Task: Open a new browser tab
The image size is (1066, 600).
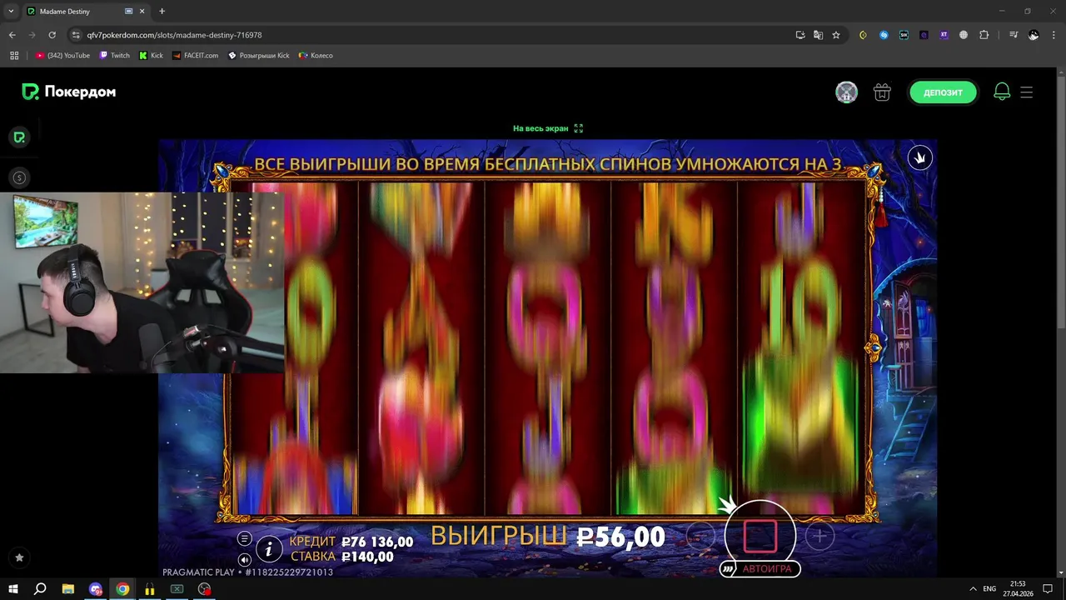Action: point(162,12)
